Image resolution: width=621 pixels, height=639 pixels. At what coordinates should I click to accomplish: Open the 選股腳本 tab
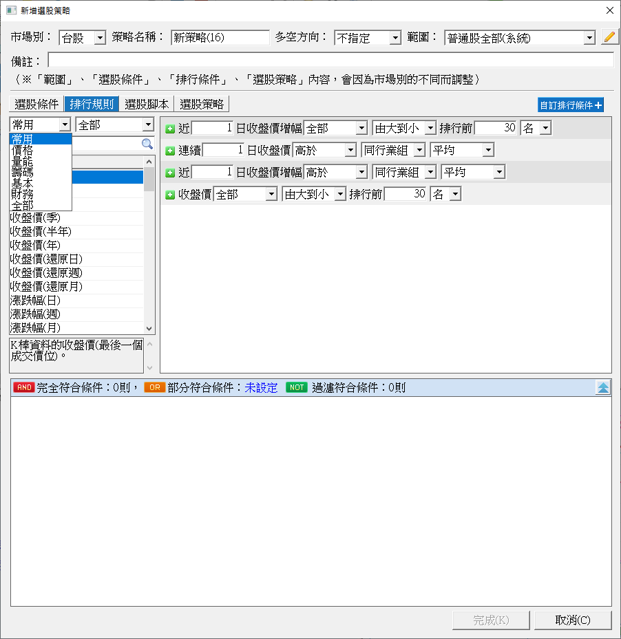[147, 105]
